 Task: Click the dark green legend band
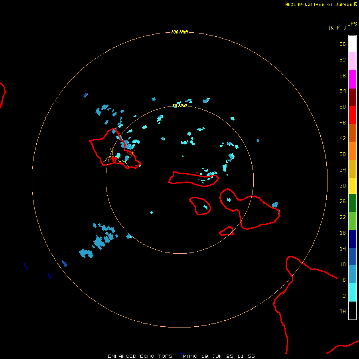(352, 203)
